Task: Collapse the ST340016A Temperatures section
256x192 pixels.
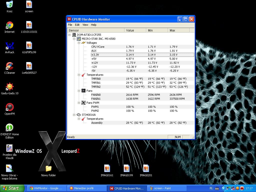Action: tap(79, 119)
